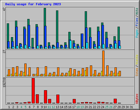
Task: Click day "7" on the x-axis
Action: (x=34, y=107)
